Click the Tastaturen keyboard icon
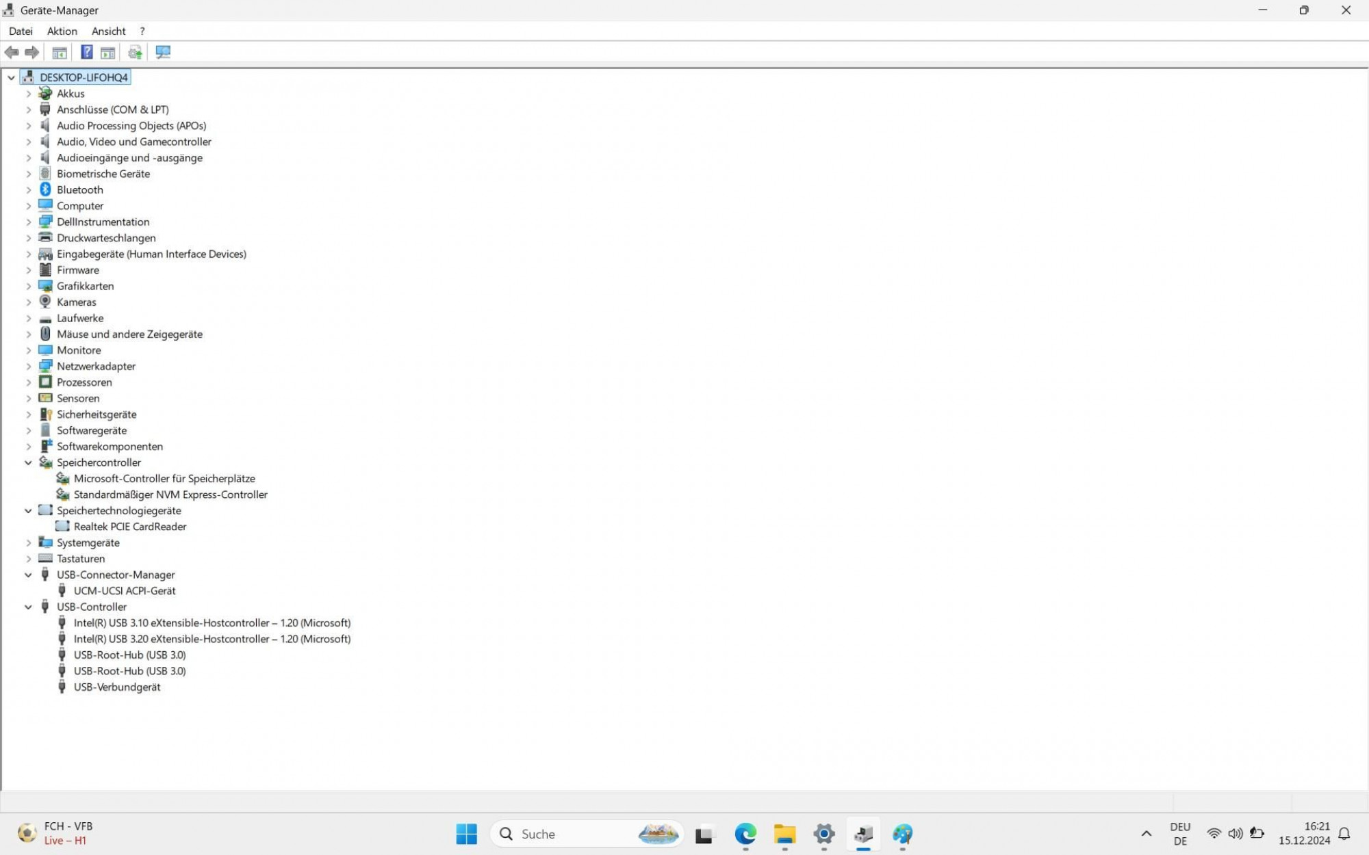 click(45, 558)
